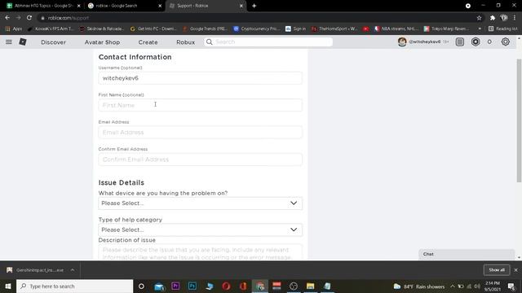Switch to the Google Sheets tab
Screen dimensions: 522x293
point(43,6)
